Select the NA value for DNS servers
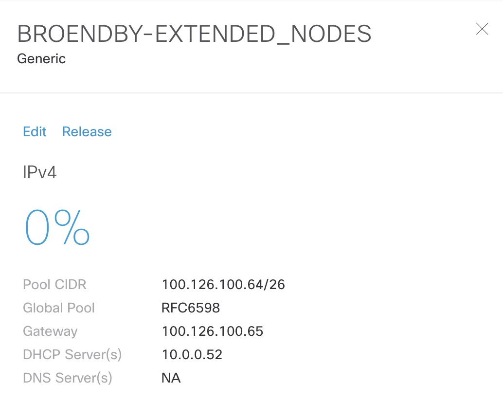 [171, 378]
